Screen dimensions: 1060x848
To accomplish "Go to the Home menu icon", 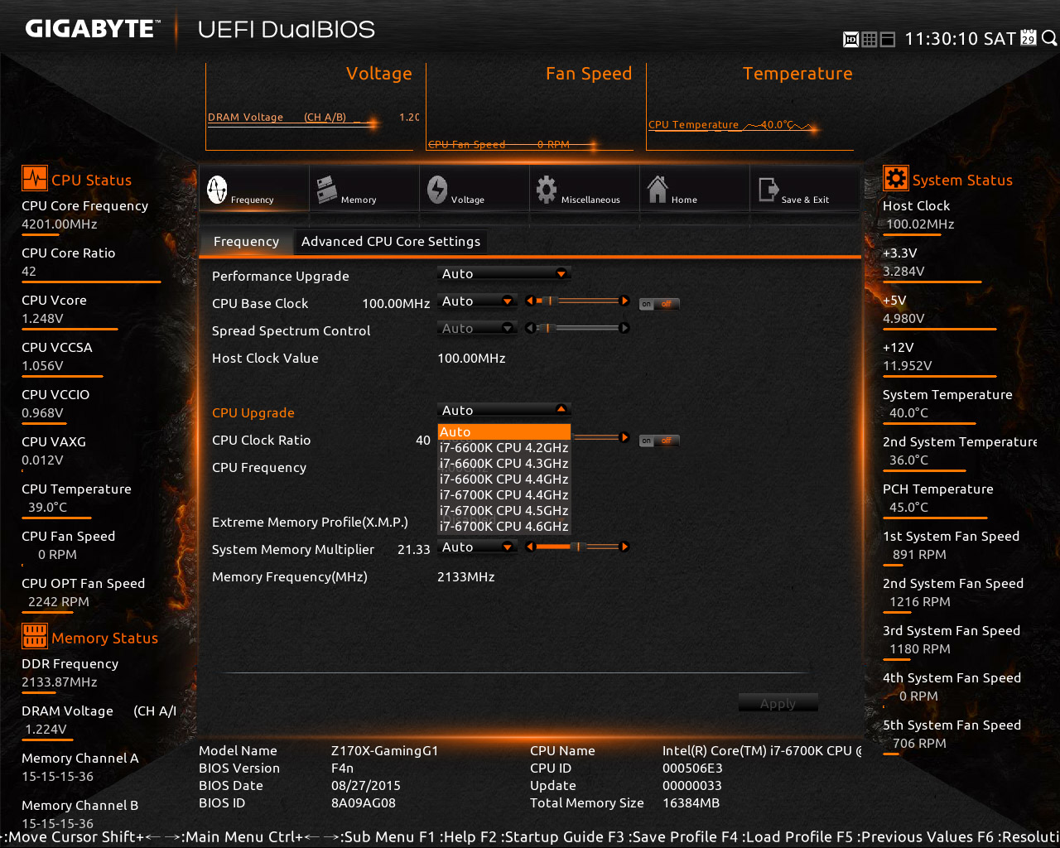I will [x=658, y=190].
